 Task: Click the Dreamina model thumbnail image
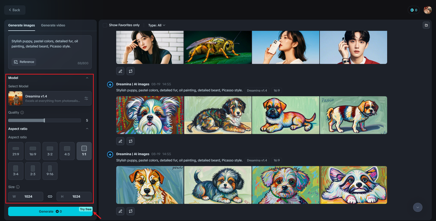(15, 98)
